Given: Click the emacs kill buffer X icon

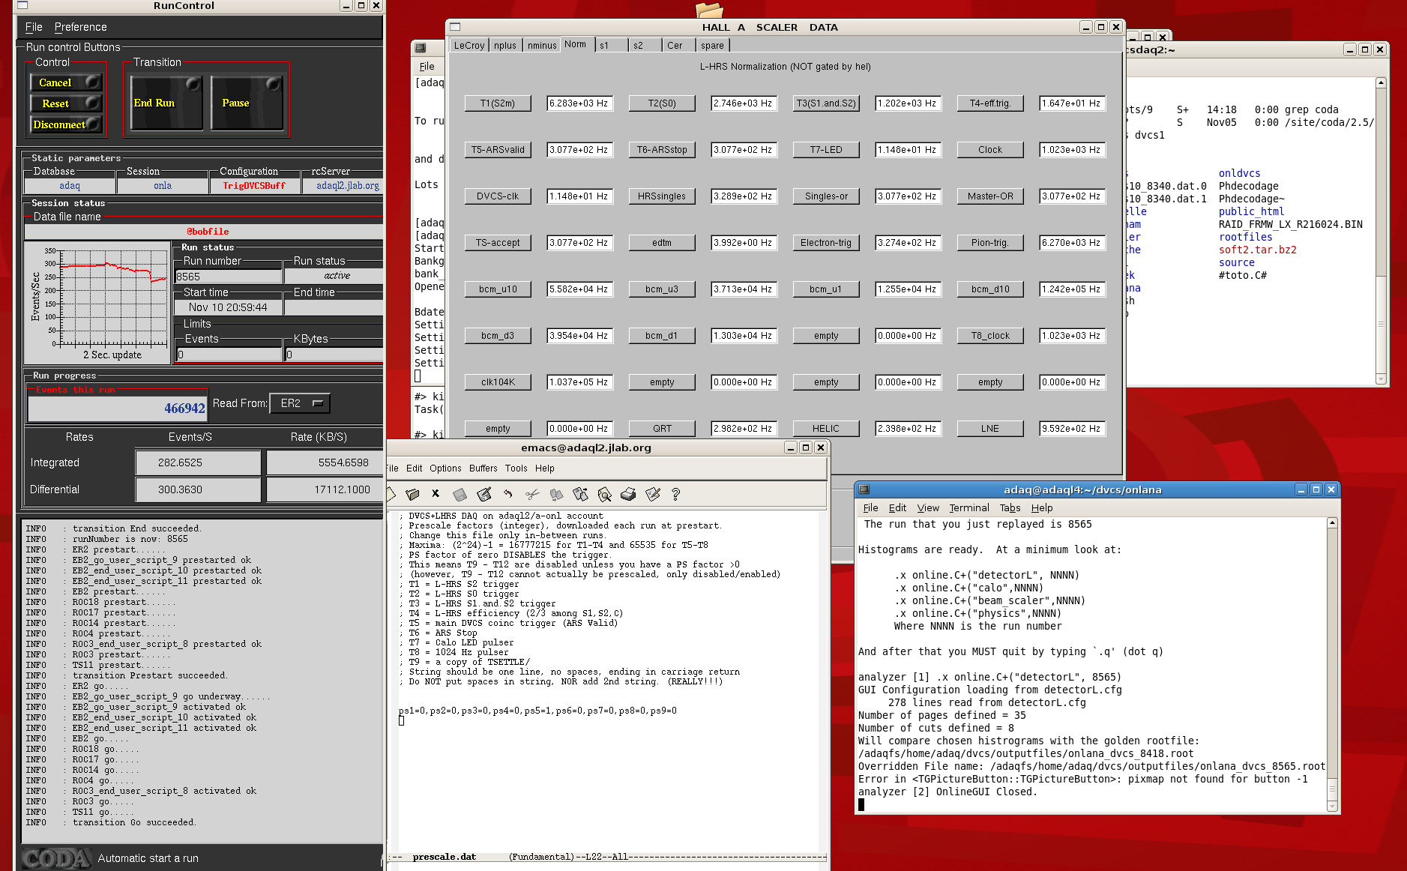Looking at the screenshot, I should [436, 493].
